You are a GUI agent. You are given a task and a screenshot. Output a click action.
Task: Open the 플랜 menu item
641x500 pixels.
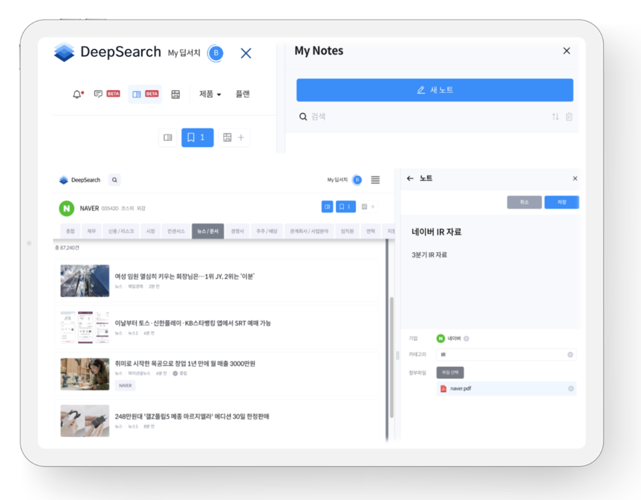[x=242, y=94]
